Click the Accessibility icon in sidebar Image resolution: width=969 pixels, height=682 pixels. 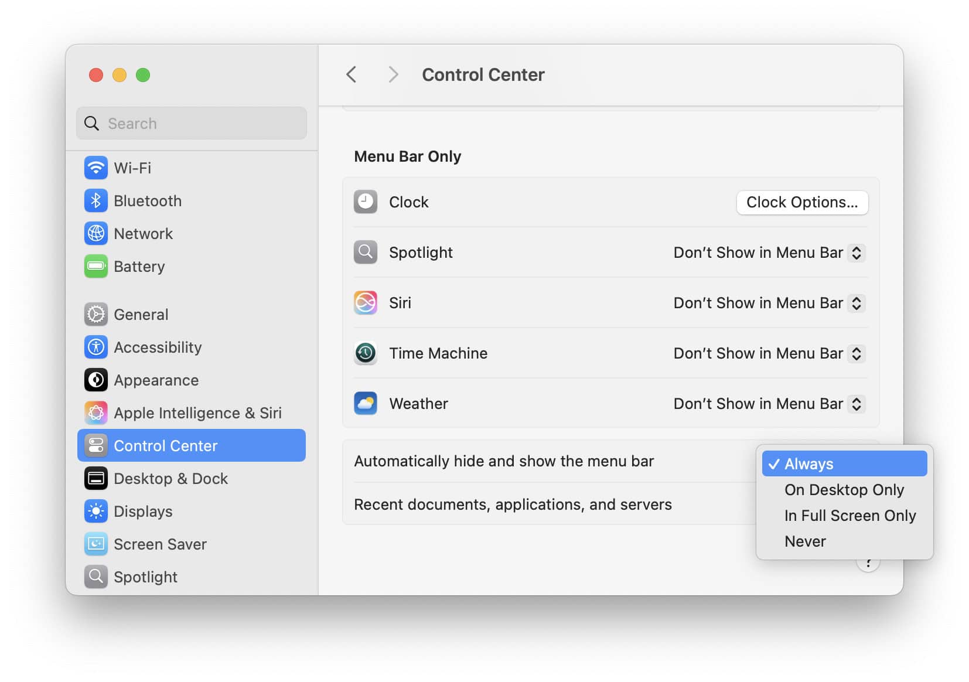tap(95, 347)
